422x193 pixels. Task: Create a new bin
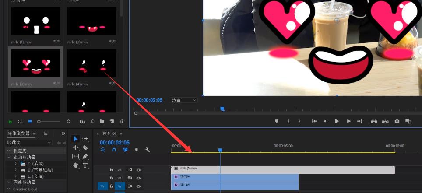click(102, 121)
